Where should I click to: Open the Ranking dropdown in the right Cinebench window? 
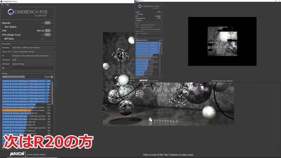pyautogui.click(x=141, y=40)
